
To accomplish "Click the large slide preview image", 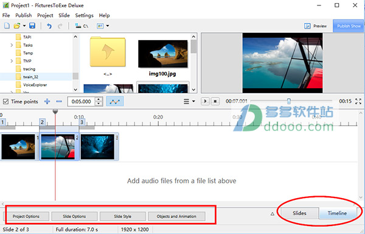I will pyautogui.click(x=282, y=63).
